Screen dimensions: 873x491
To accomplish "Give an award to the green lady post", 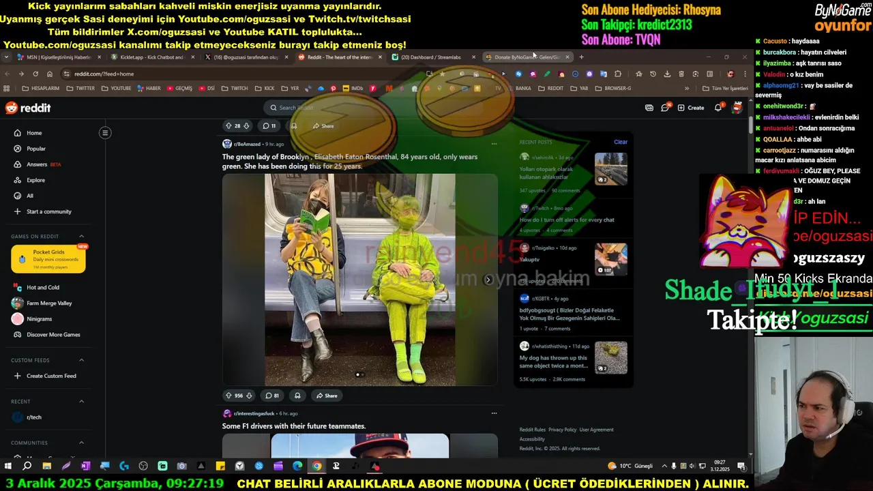I will tap(297, 396).
